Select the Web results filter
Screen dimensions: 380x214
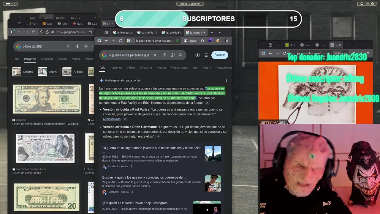[x=195, y=67]
